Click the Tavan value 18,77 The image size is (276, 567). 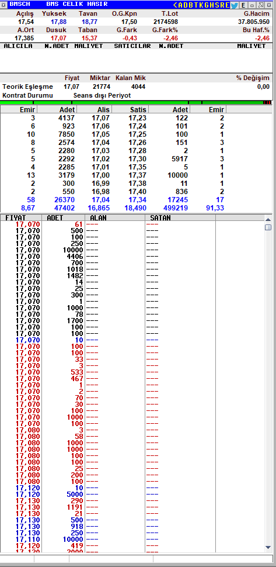tap(90, 22)
